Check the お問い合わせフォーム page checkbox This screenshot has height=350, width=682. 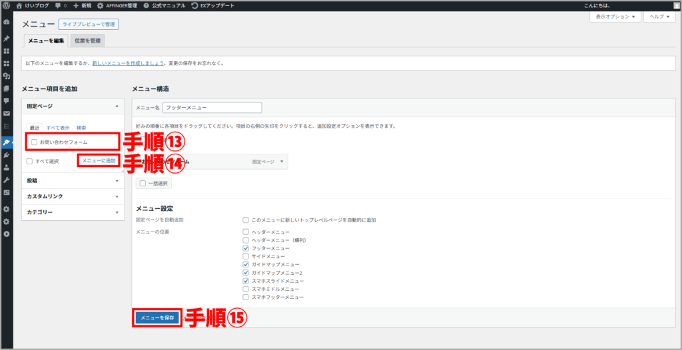[34, 142]
